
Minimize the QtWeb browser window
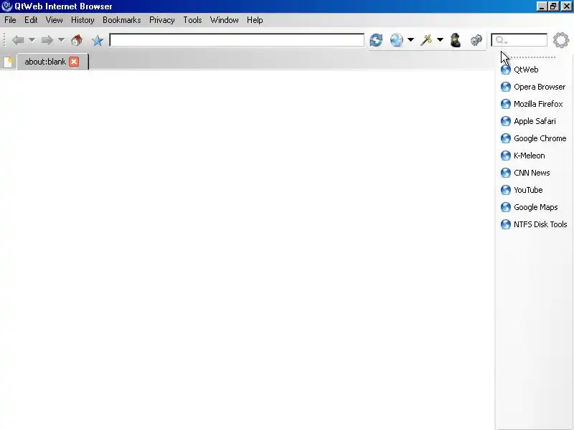click(x=542, y=6)
